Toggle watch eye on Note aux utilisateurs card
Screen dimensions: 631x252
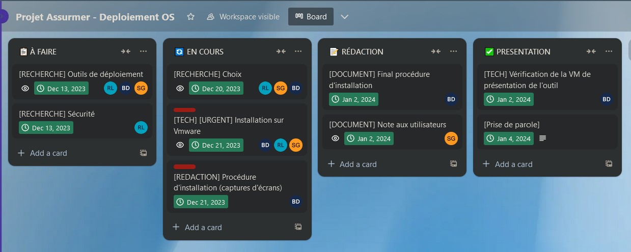335,138
